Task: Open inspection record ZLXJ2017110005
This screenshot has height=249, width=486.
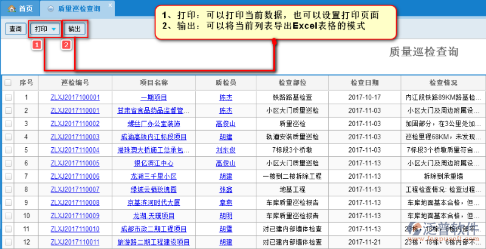Action: point(75,164)
